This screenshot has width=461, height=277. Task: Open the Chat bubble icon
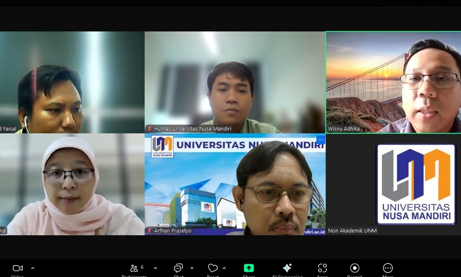click(x=178, y=268)
